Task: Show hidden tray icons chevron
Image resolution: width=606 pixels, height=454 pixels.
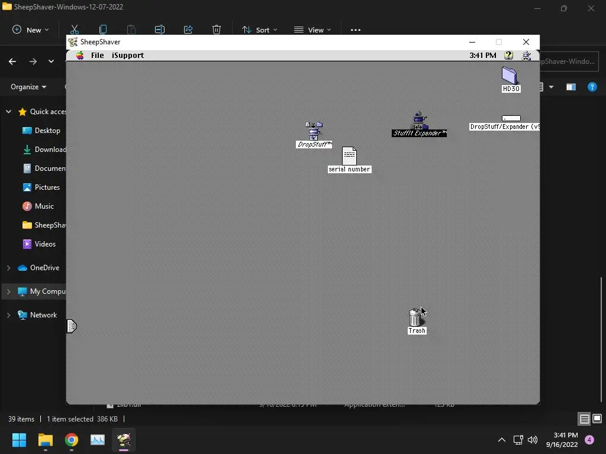Action: [502, 440]
